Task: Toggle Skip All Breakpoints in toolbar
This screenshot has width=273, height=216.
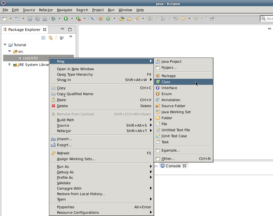Action: point(92,19)
